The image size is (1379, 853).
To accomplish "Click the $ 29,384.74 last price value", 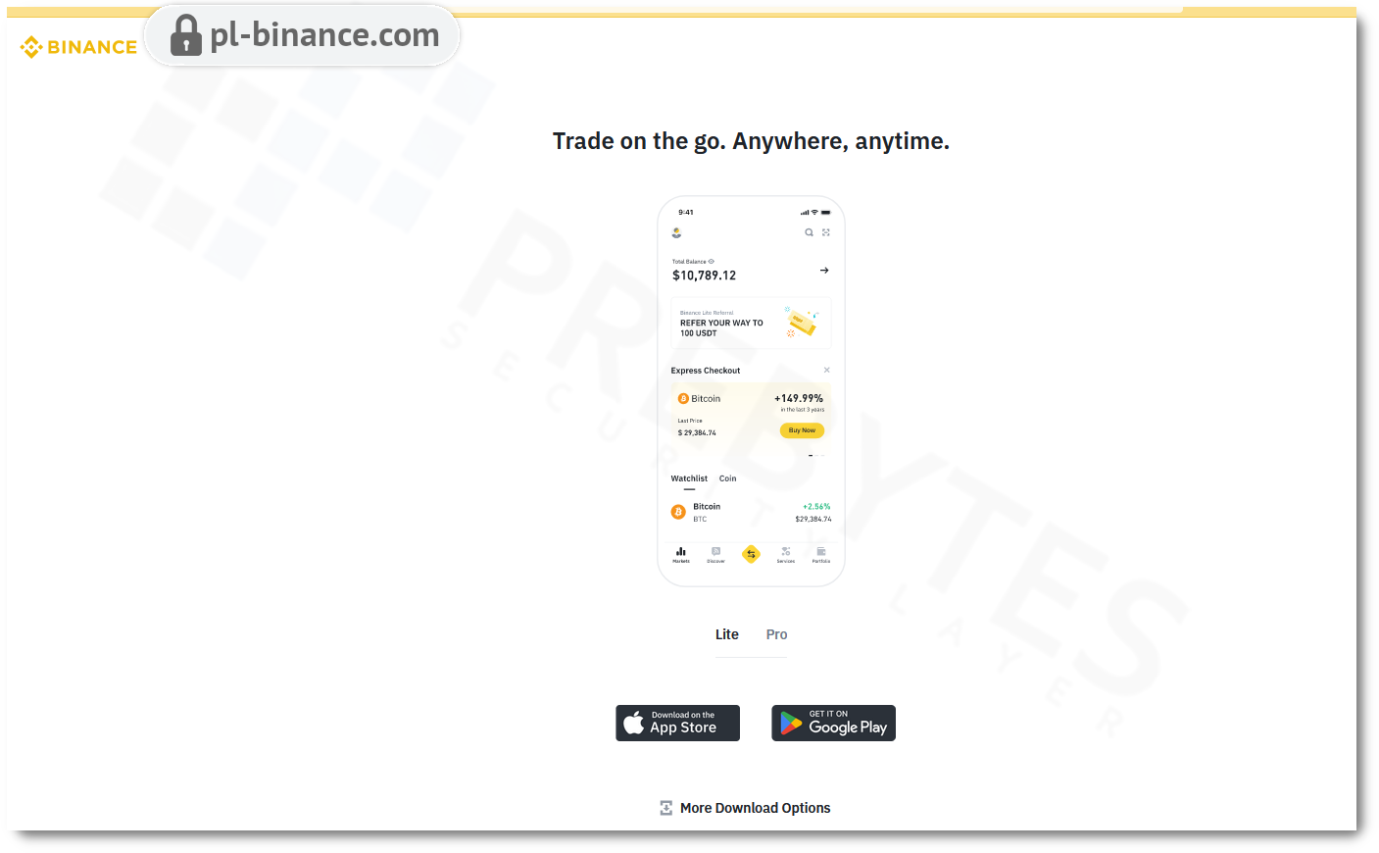I will pos(697,432).
